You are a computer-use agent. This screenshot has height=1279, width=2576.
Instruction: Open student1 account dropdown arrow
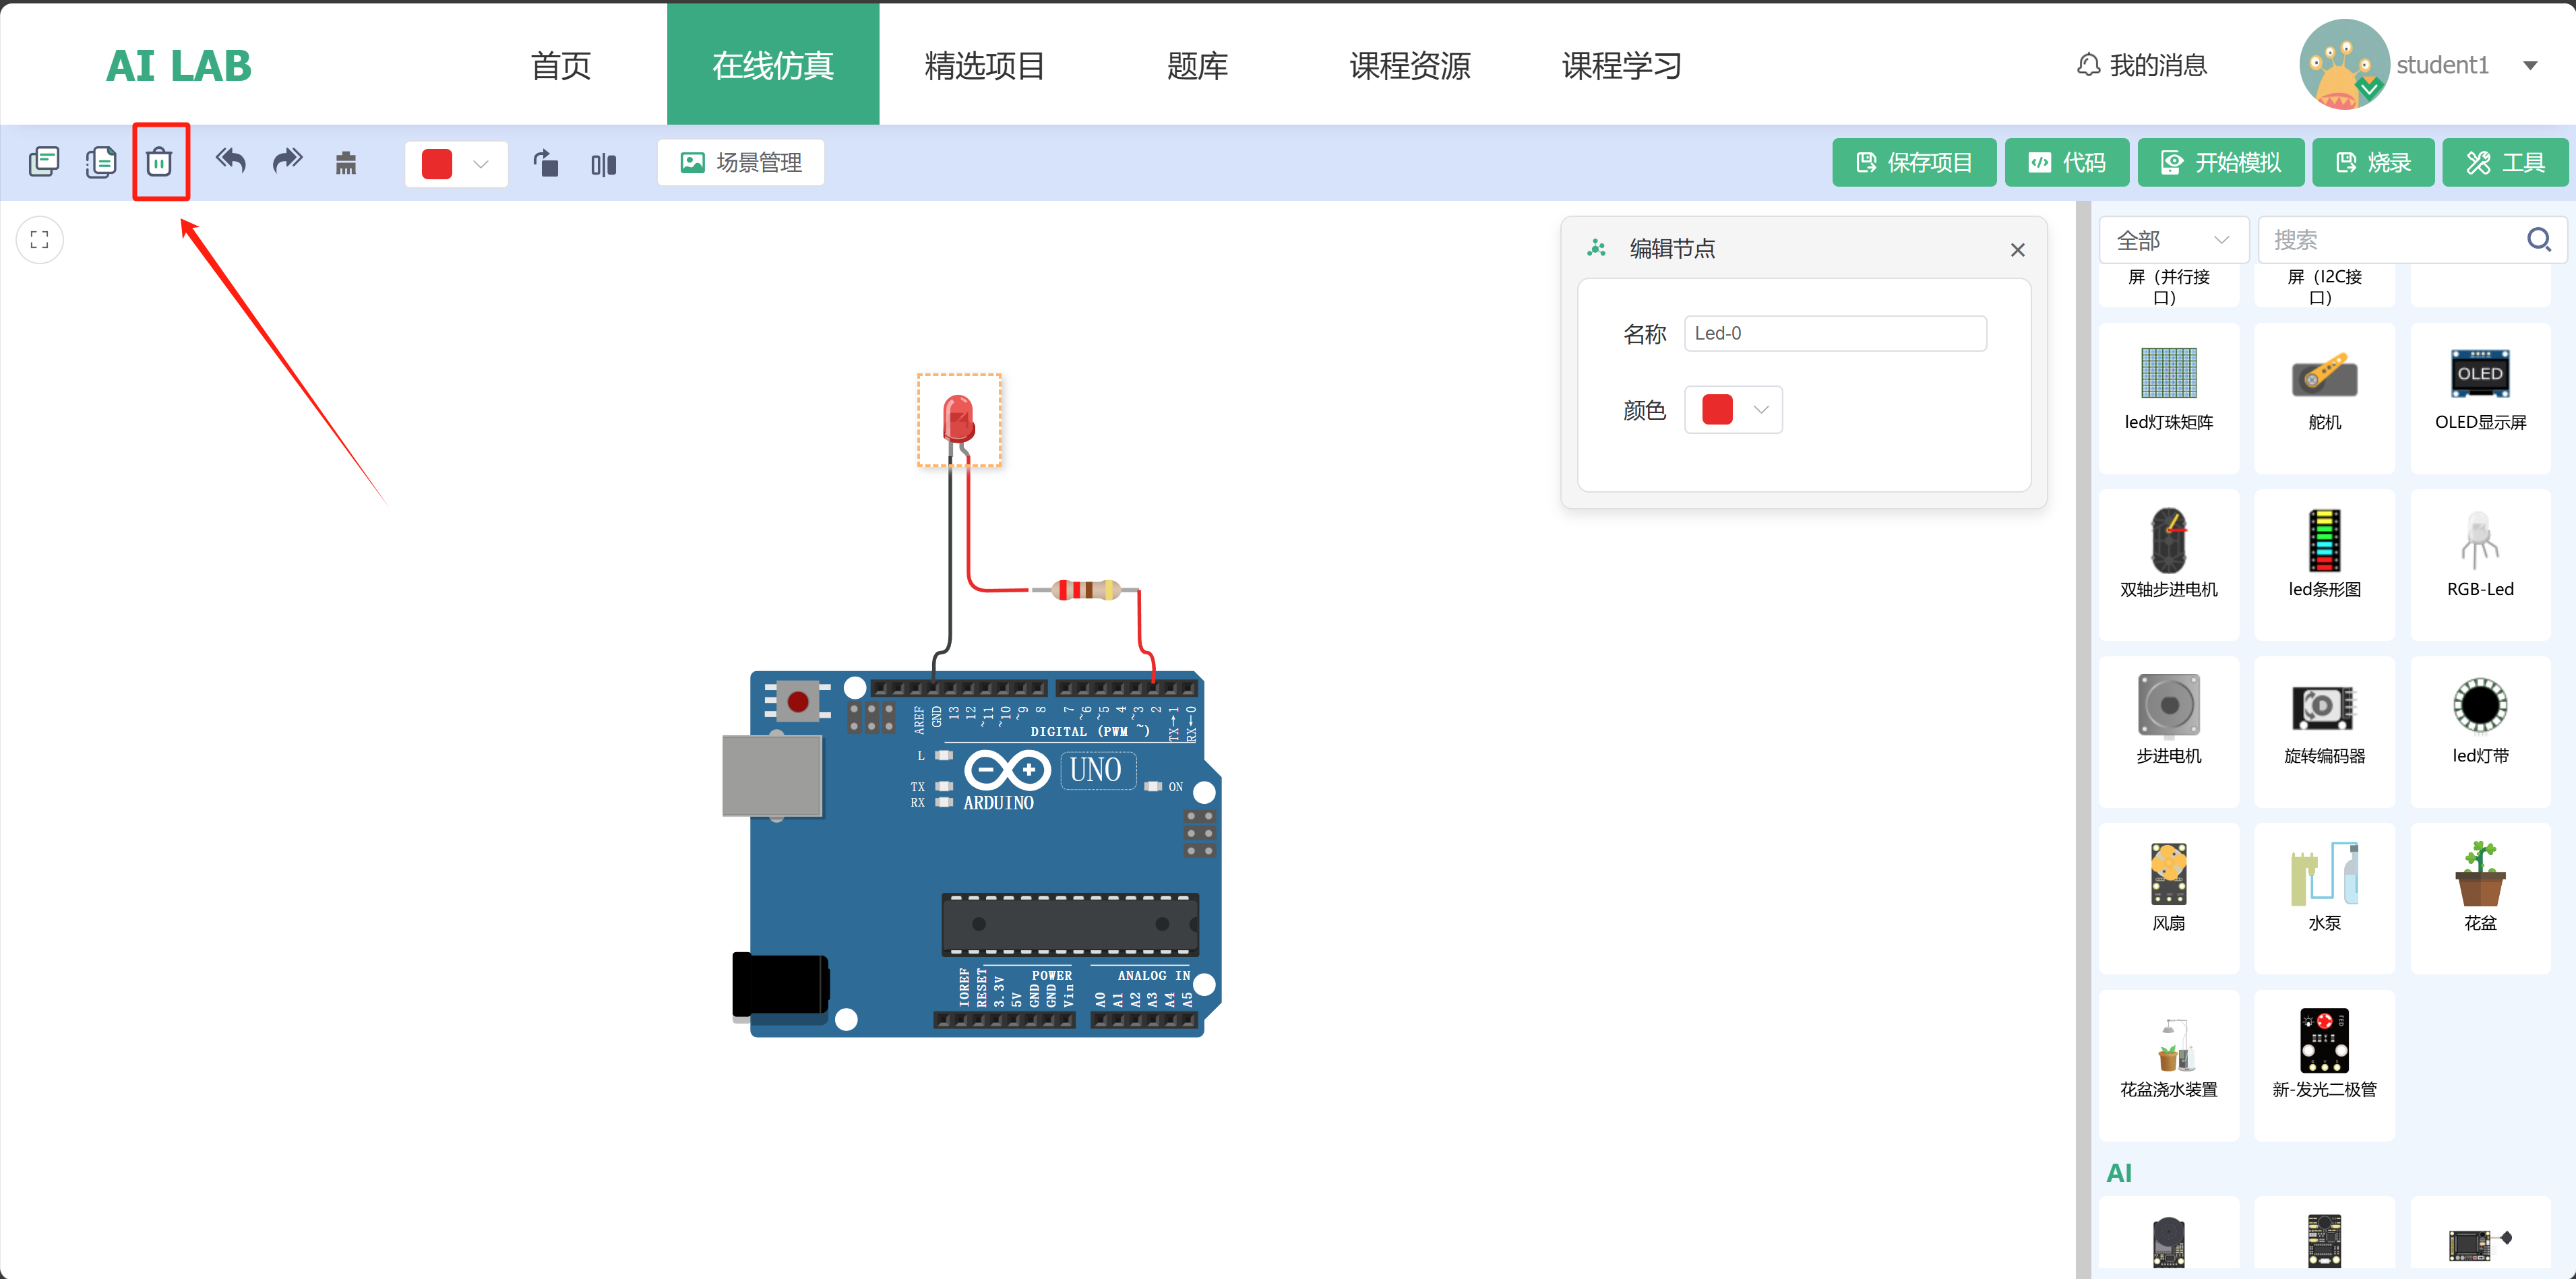coord(2530,66)
